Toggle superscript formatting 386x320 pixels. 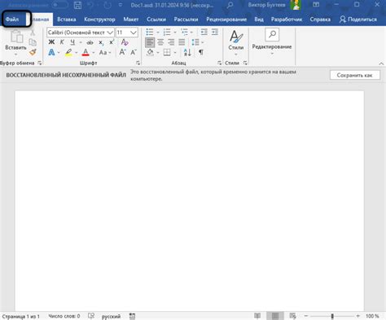click(112, 42)
